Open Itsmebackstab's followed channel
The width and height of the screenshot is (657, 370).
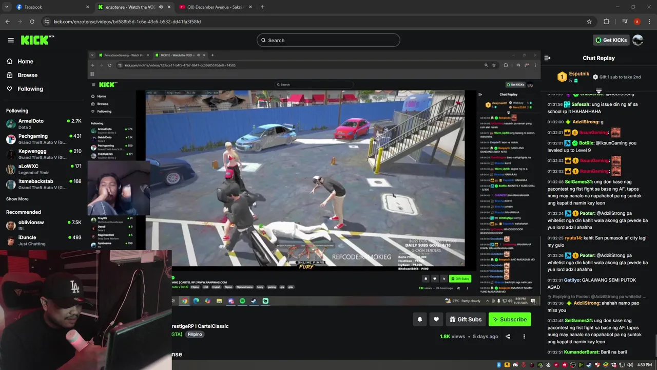pyautogui.click(x=44, y=184)
